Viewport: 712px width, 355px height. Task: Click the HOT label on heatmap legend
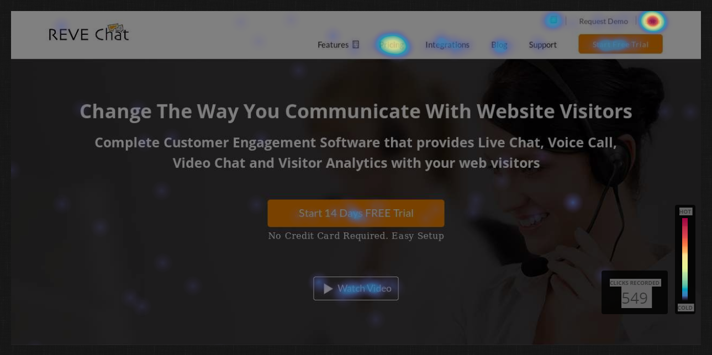(x=685, y=211)
